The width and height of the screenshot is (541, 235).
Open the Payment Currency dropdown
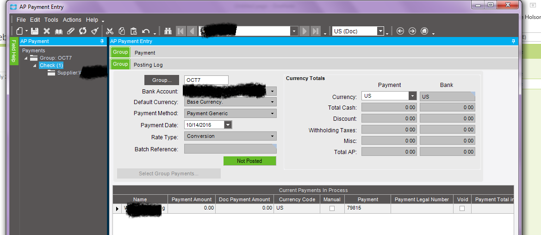click(x=413, y=96)
